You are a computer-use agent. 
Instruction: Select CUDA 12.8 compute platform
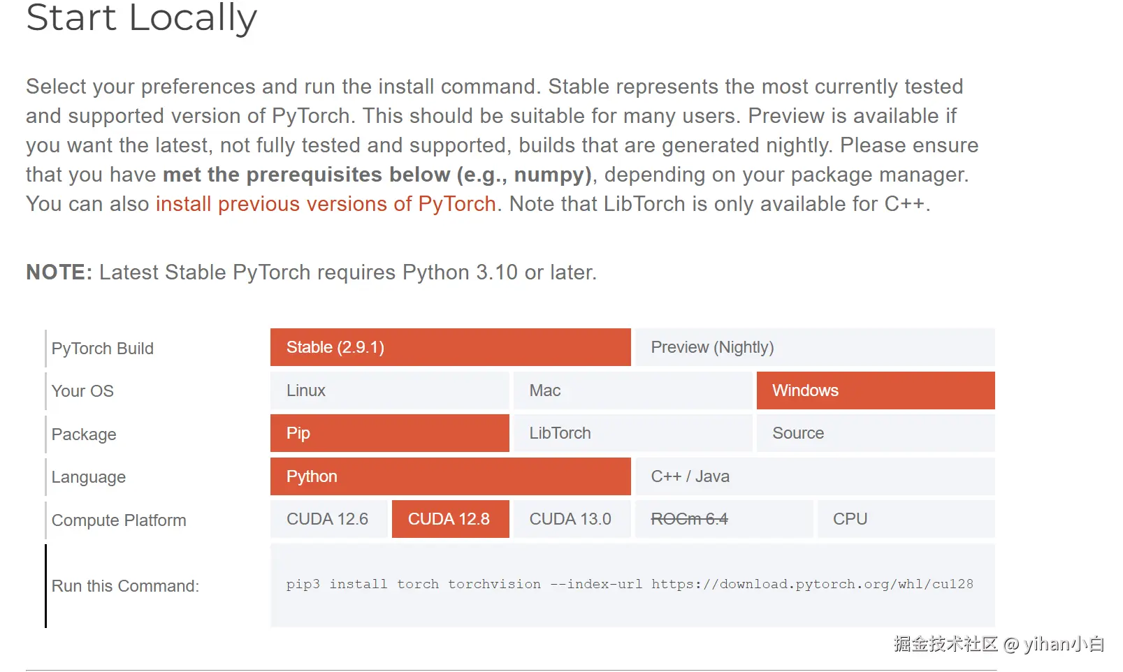pyautogui.click(x=450, y=519)
